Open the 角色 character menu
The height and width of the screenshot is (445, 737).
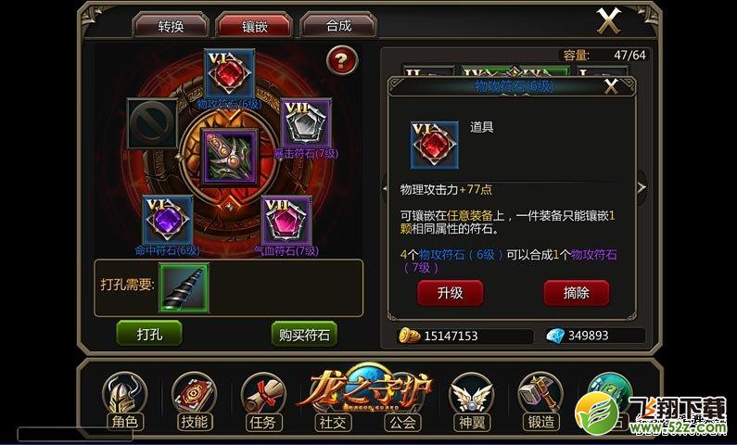(x=124, y=401)
